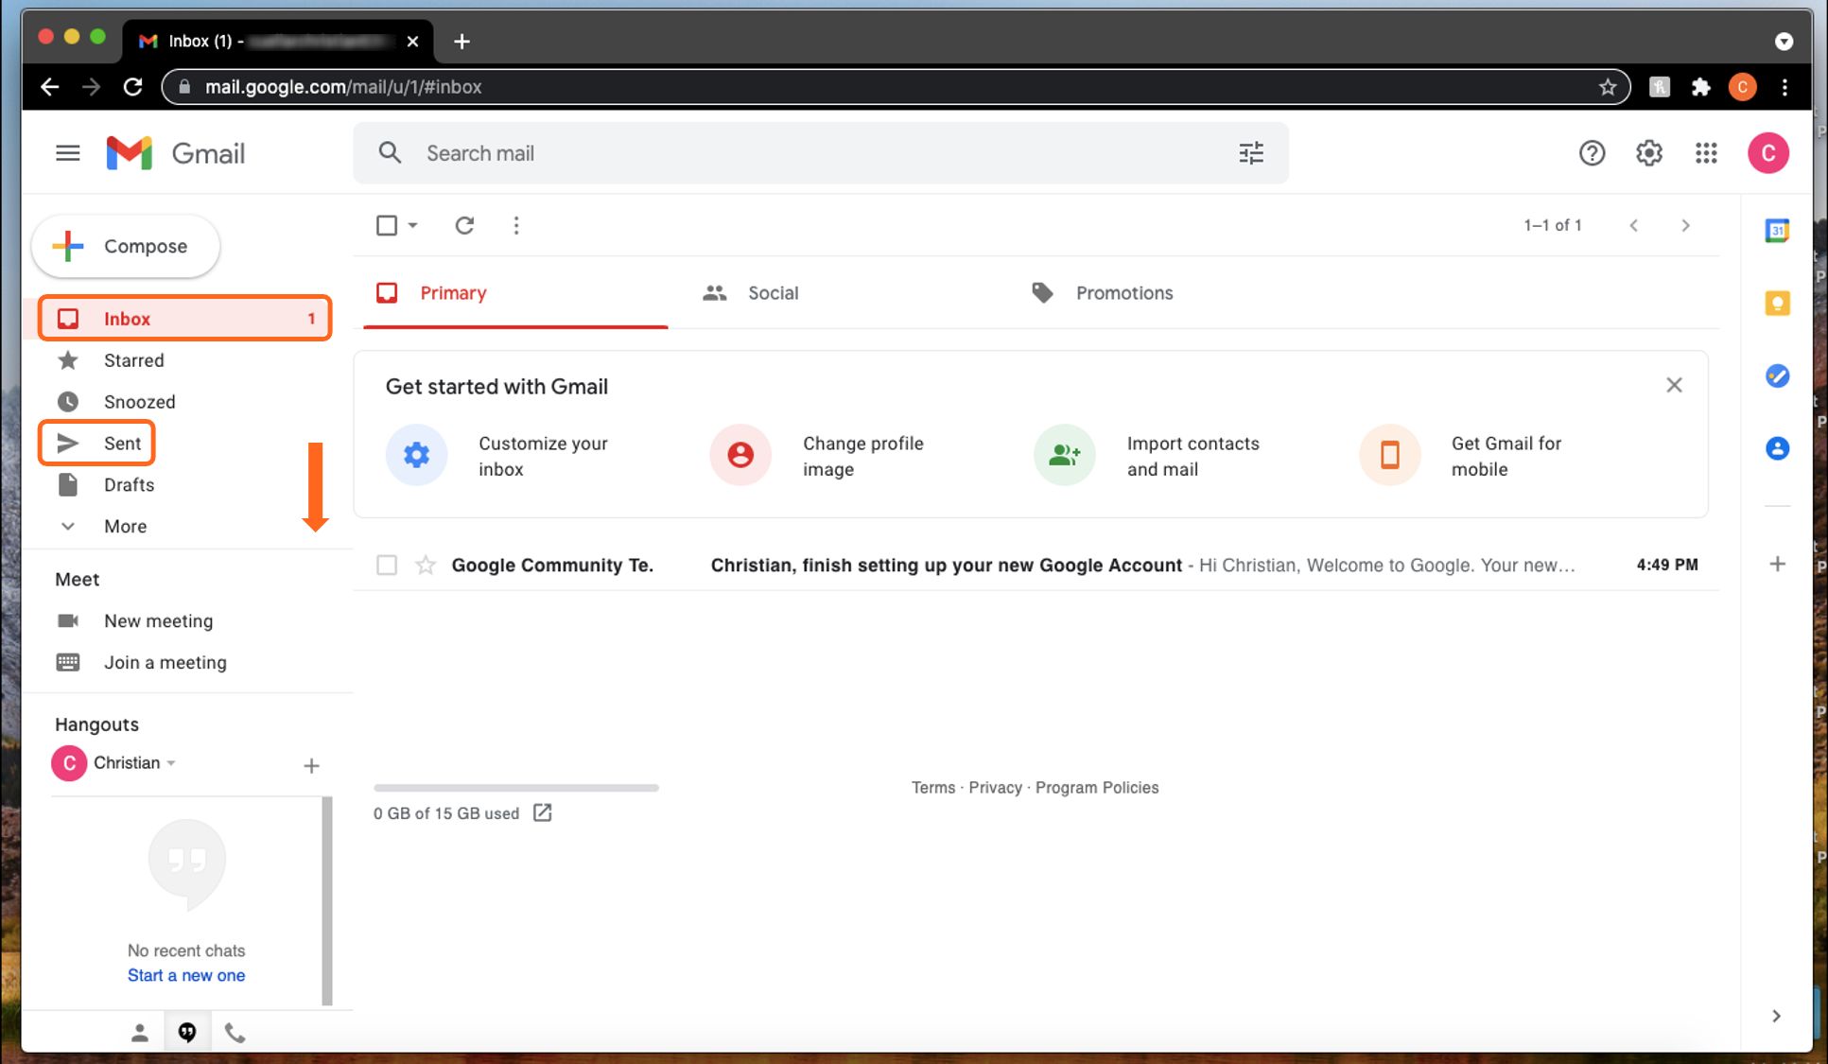Open Gmail Support help icon
This screenshot has width=1828, height=1064.
(x=1592, y=153)
